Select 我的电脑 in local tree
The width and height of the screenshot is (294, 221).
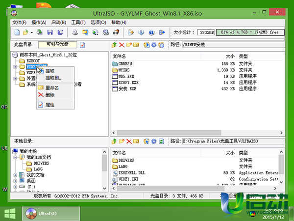tap(28, 151)
